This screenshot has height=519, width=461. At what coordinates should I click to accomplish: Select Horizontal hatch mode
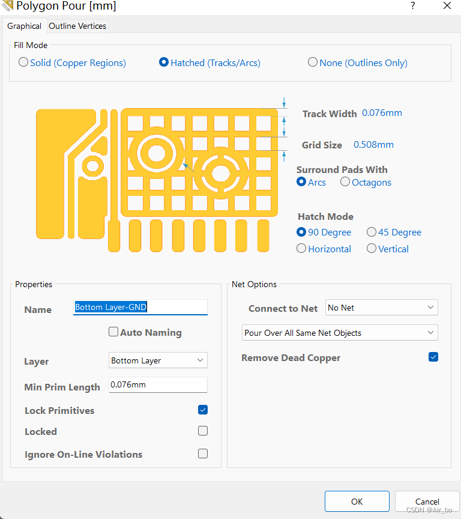[x=301, y=249]
